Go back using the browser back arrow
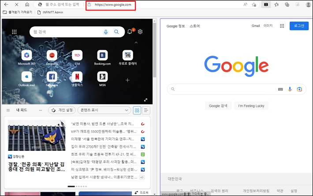Screen dimensions: 313x196 6,4
